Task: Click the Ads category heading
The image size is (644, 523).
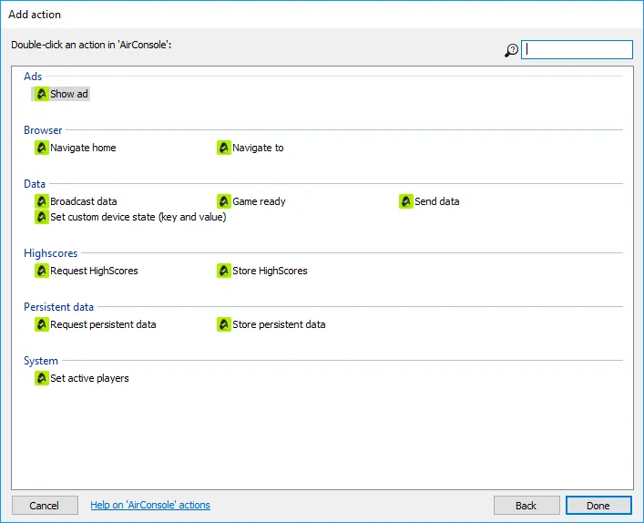Action: pyautogui.click(x=33, y=77)
